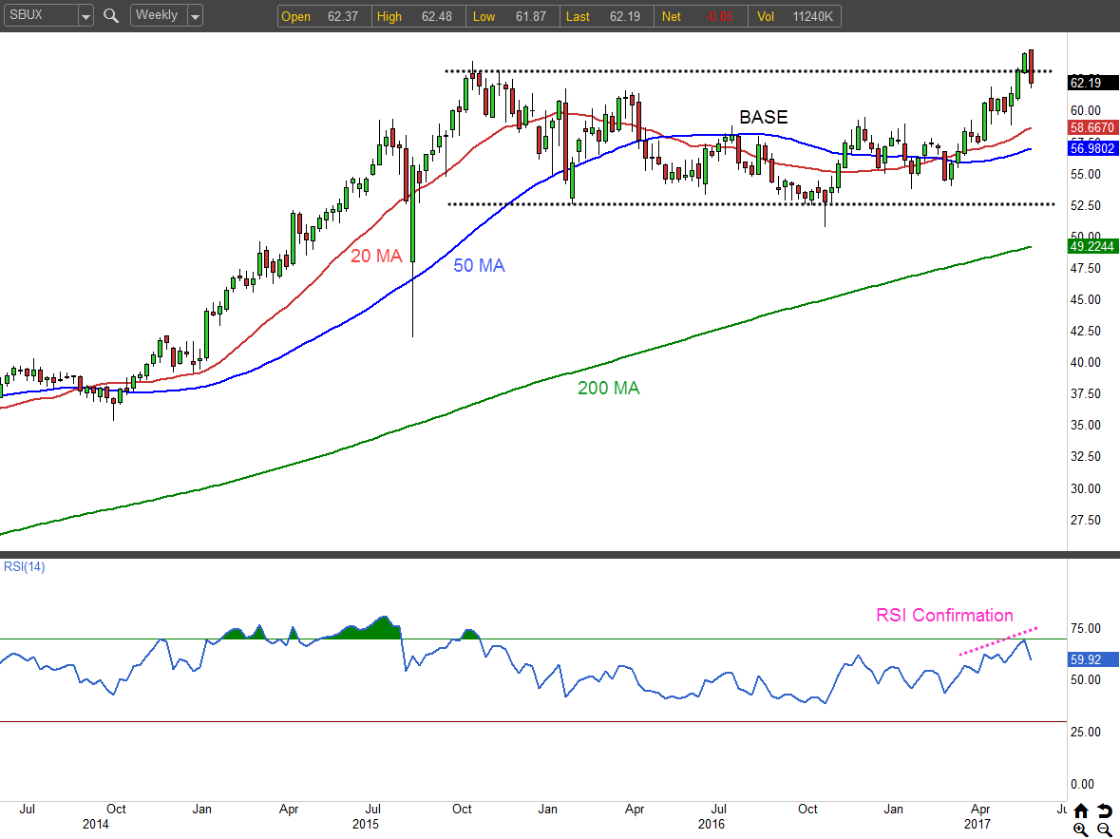1120x839 pixels.
Task: Click the BASE annotation text
Action: (764, 117)
